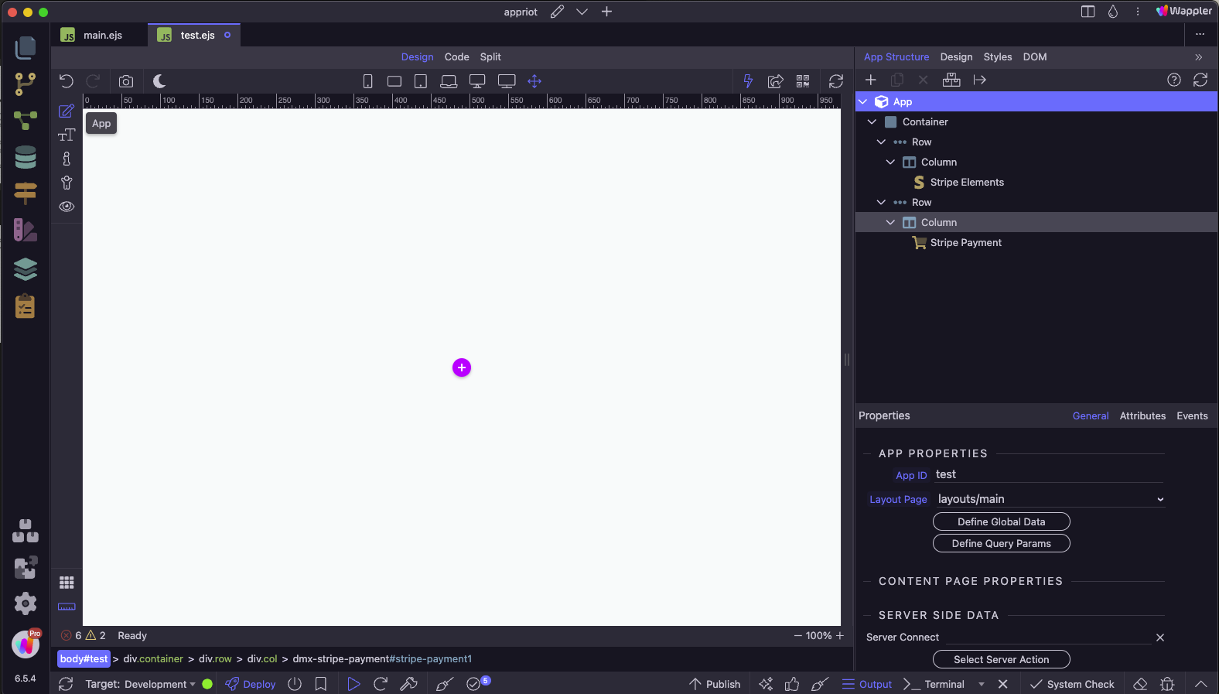Switch to Attributes properties tab
Image resolution: width=1219 pixels, height=694 pixels.
1142,416
